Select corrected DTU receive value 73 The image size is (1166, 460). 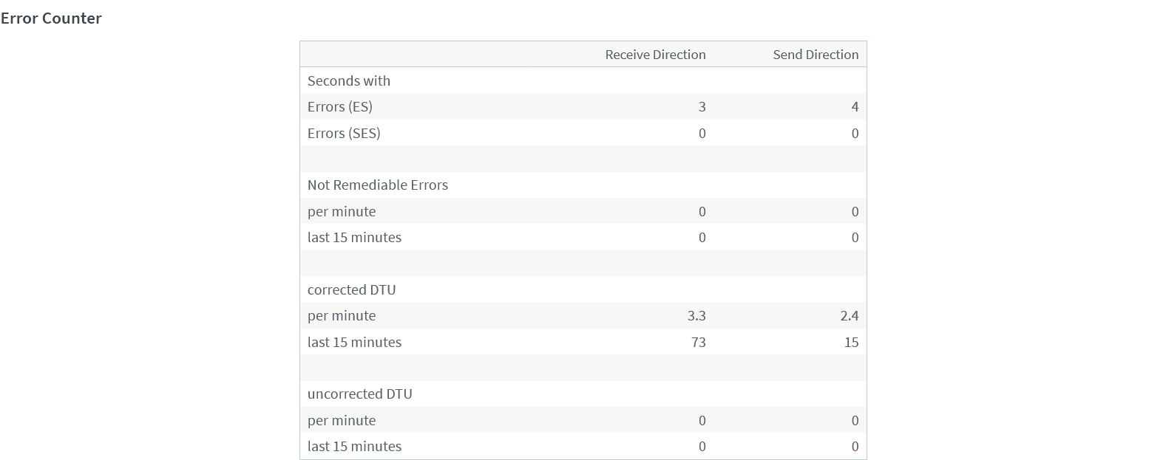click(698, 343)
